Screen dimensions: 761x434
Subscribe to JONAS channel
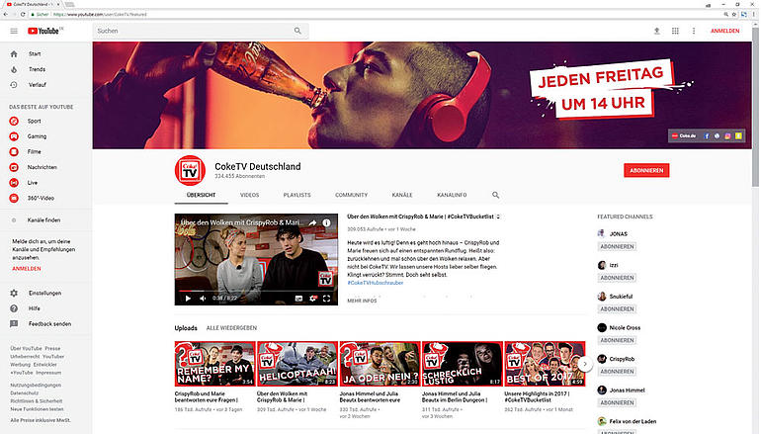pos(617,246)
